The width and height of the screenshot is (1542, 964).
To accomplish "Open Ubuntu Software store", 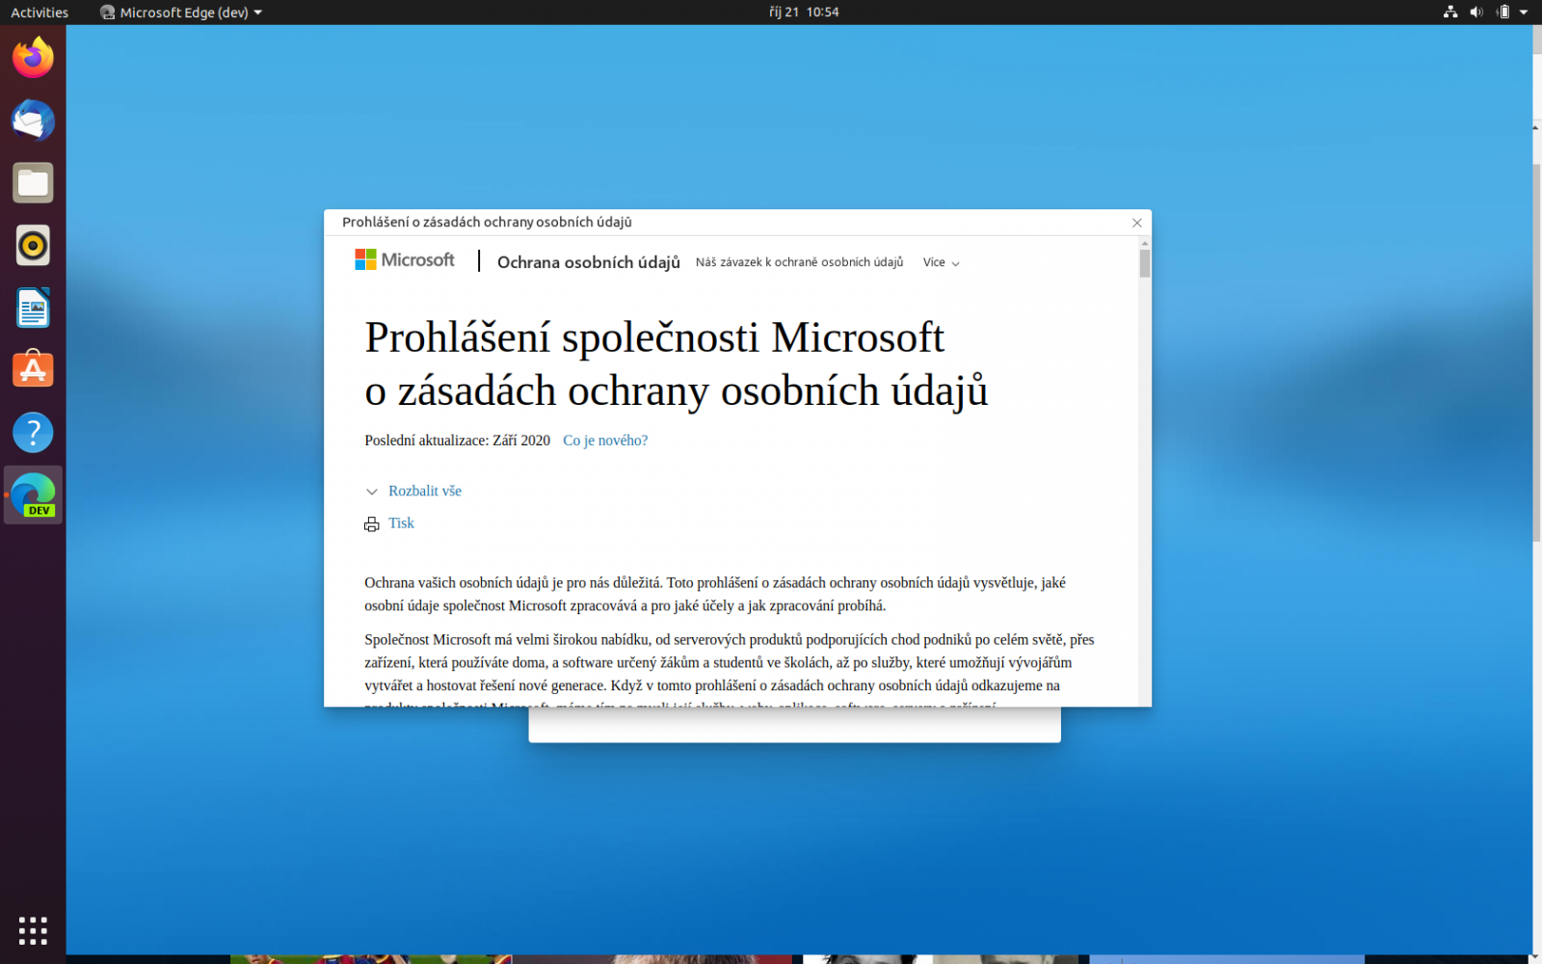I will tap(33, 369).
